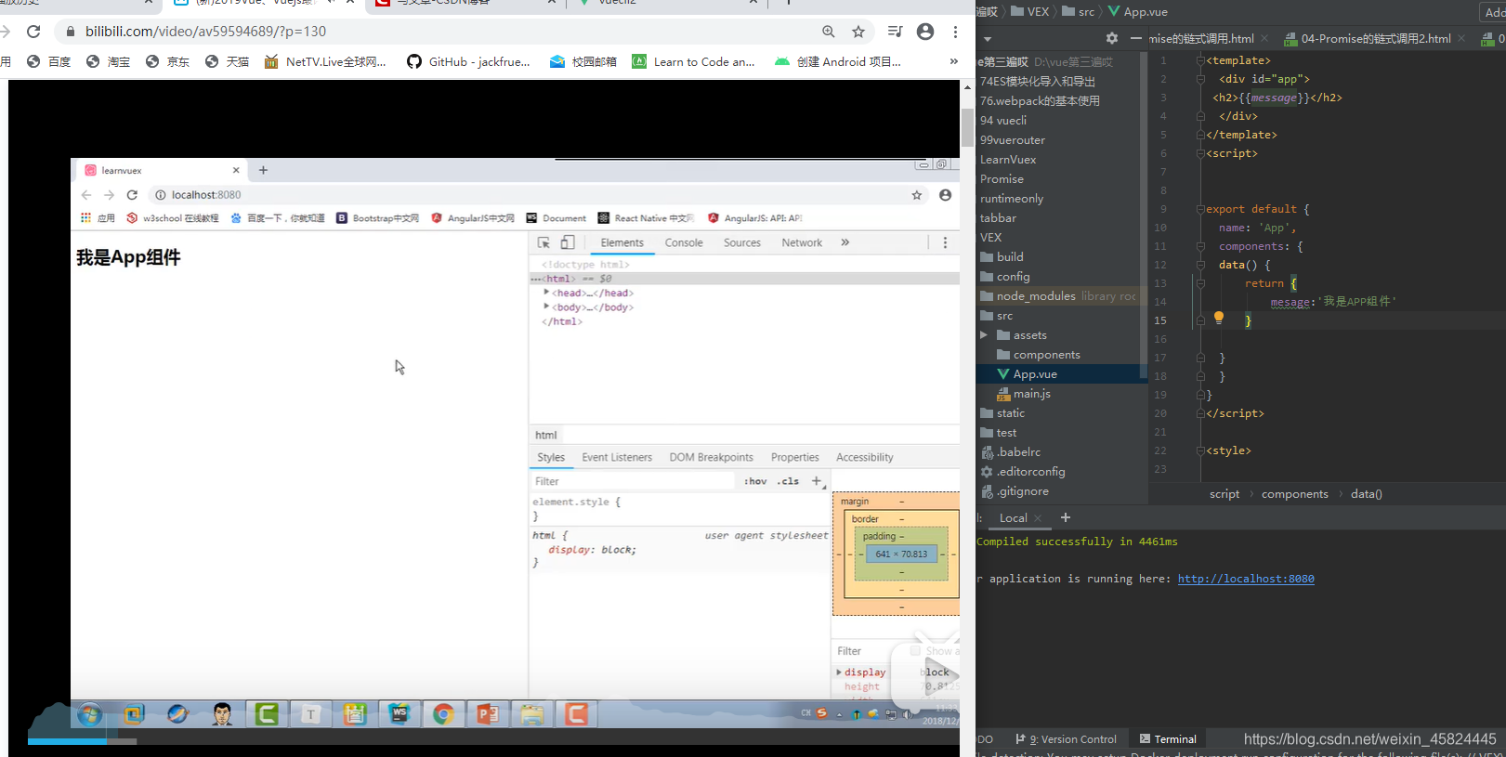Click the zoom magnifier icon in address bar

(x=829, y=32)
